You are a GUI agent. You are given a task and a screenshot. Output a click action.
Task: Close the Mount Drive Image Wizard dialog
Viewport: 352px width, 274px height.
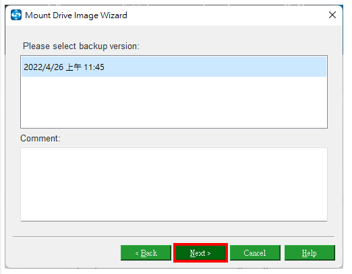click(332, 15)
